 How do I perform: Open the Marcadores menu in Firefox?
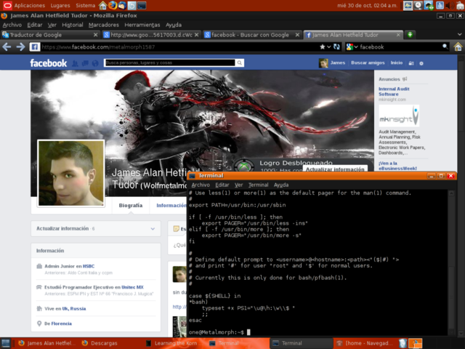click(x=103, y=25)
